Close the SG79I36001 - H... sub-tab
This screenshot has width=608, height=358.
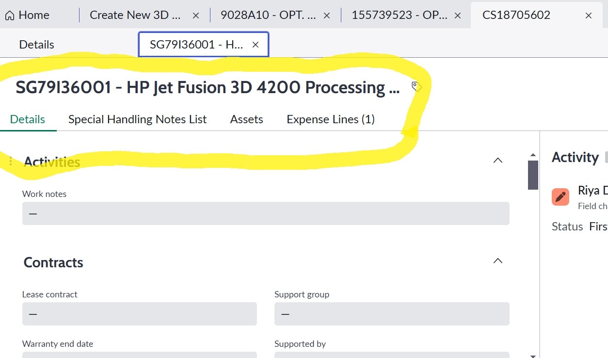(x=256, y=45)
